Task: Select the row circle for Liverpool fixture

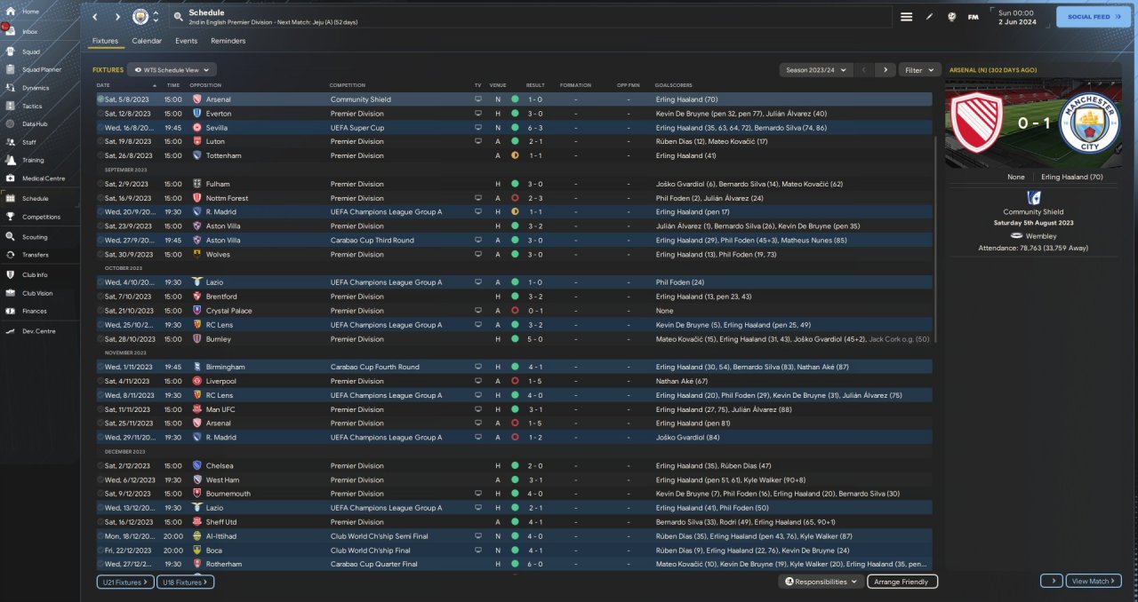Action: [x=100, y=381]
